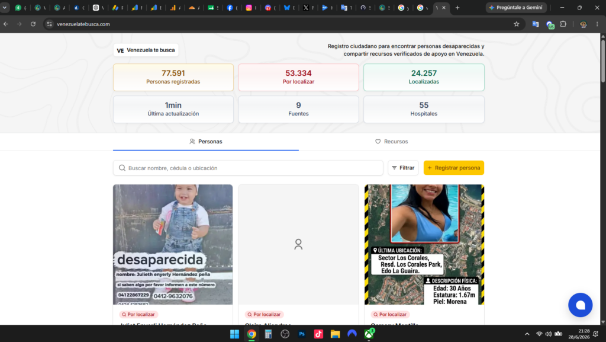Click the Última actualización card
606x342 pixels.
173,110
